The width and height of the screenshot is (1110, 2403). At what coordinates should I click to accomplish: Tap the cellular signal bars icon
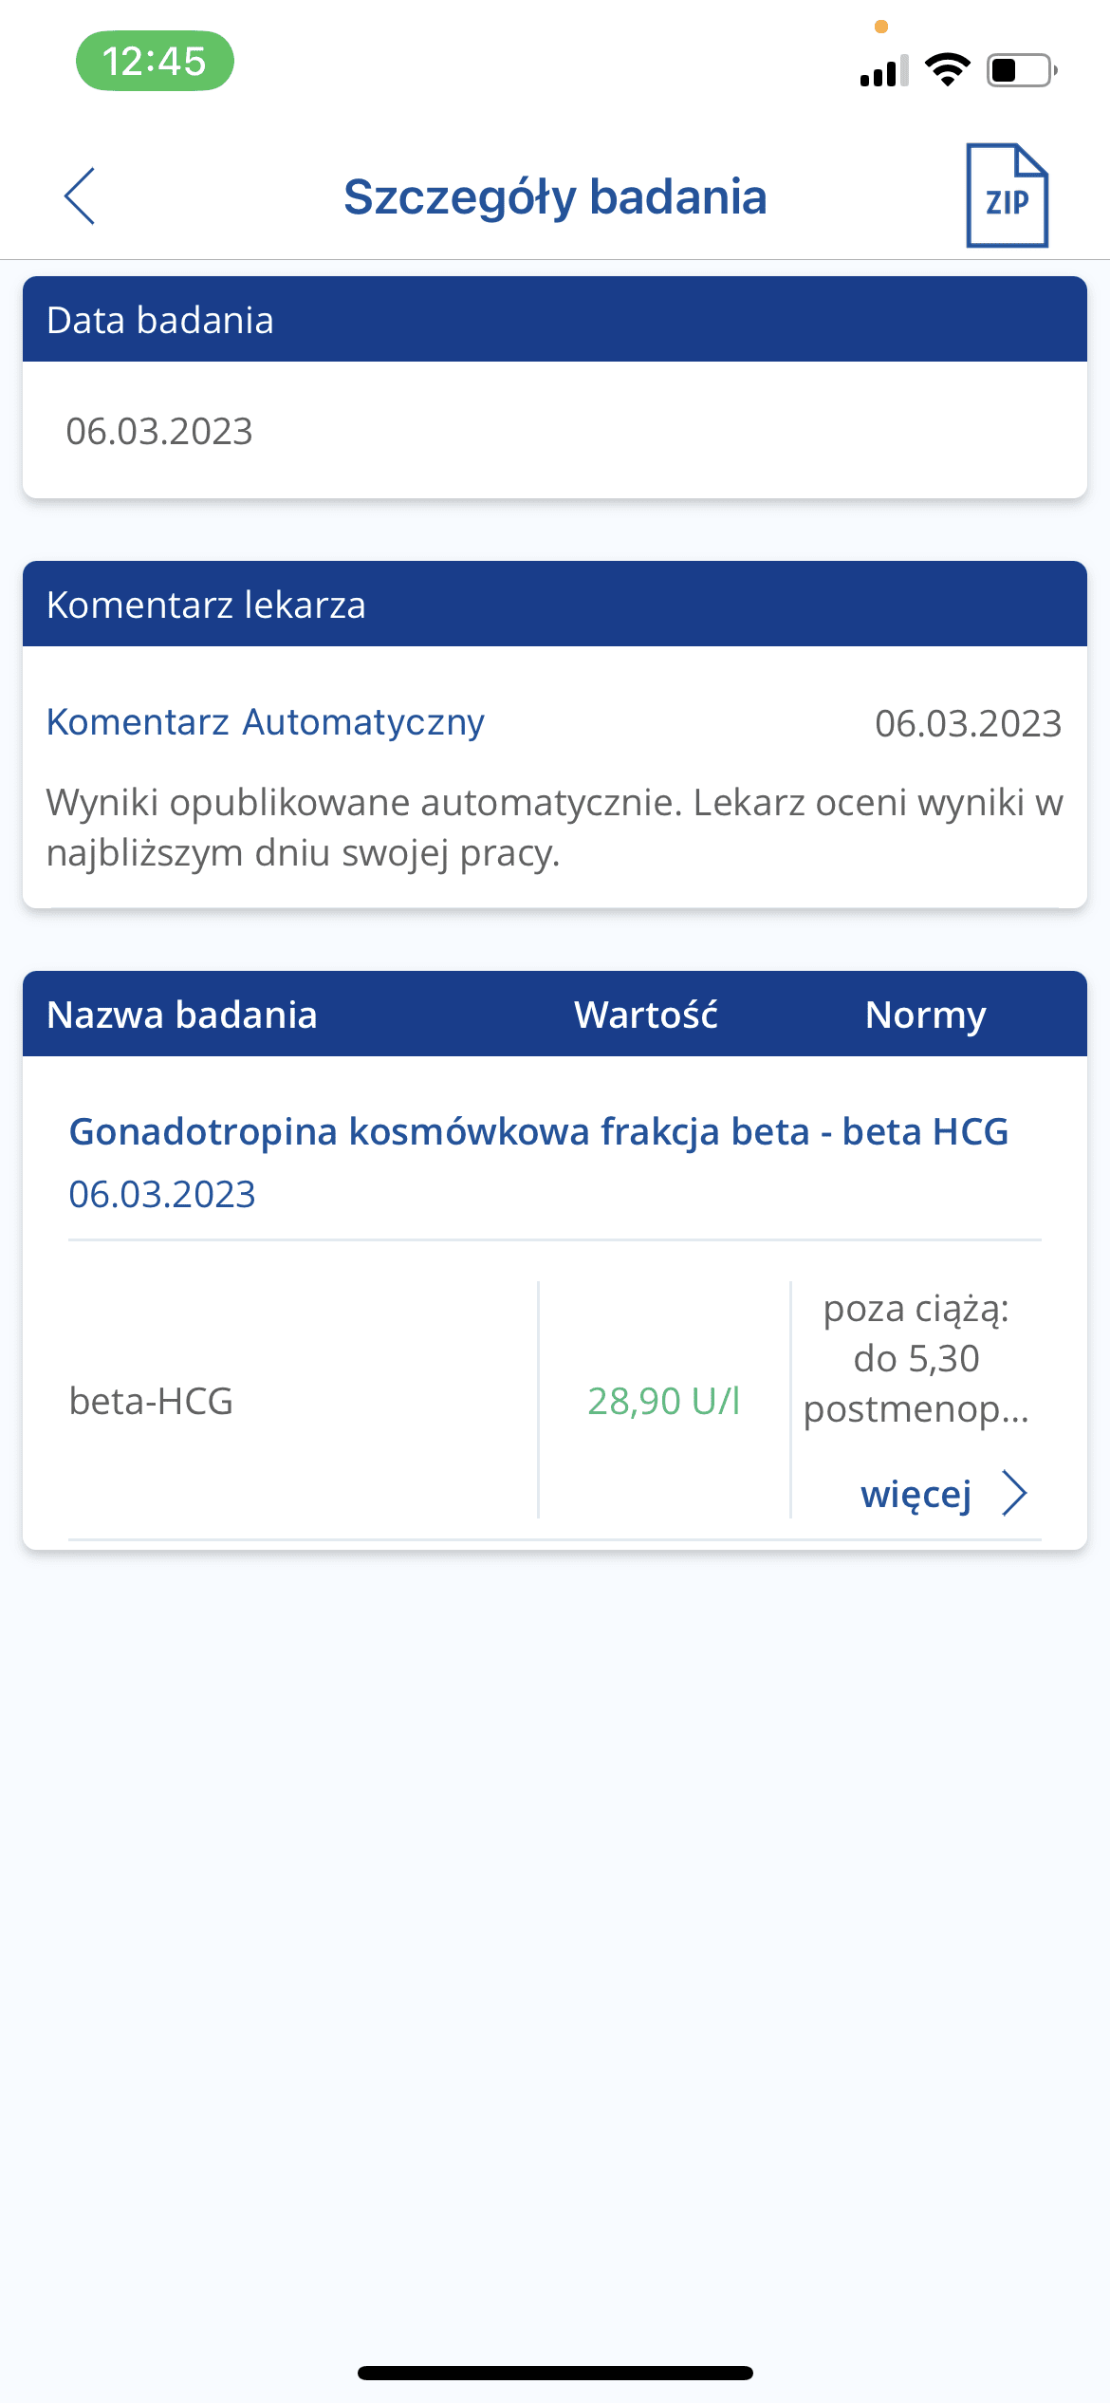[x=883, y=71]
